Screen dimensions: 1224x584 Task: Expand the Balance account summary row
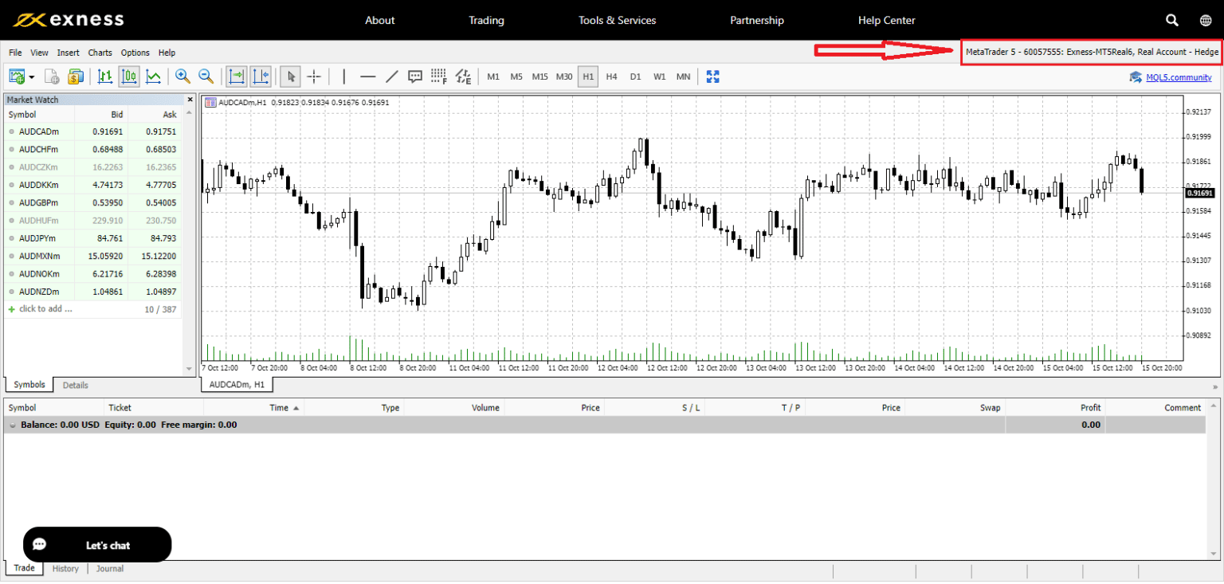click(x=13, y=425)
